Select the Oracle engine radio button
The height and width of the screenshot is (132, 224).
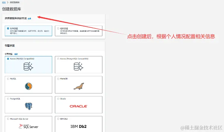58,99
